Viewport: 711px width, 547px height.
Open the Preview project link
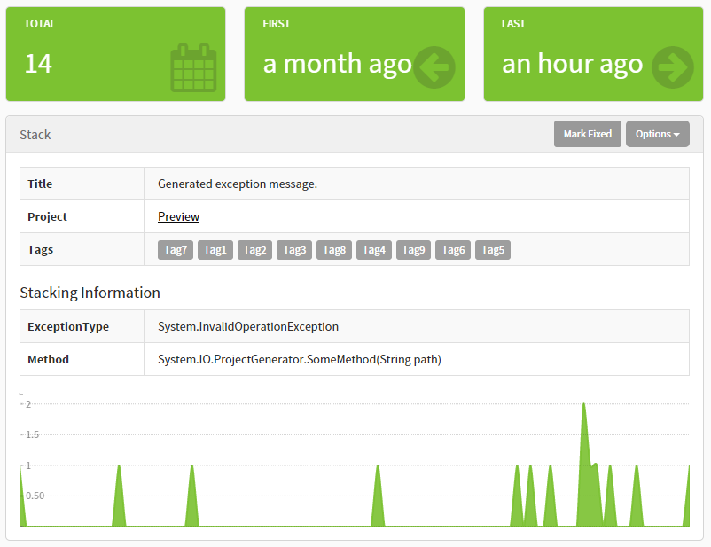[x=178, y=216]
